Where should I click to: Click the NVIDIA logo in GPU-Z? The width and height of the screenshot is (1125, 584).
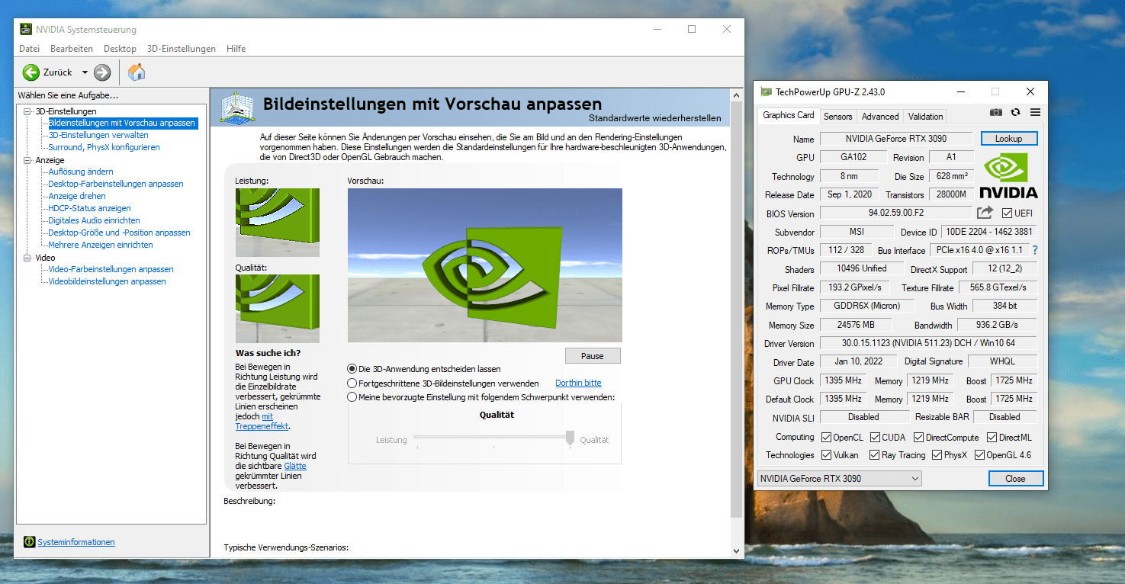point(1008,176)
